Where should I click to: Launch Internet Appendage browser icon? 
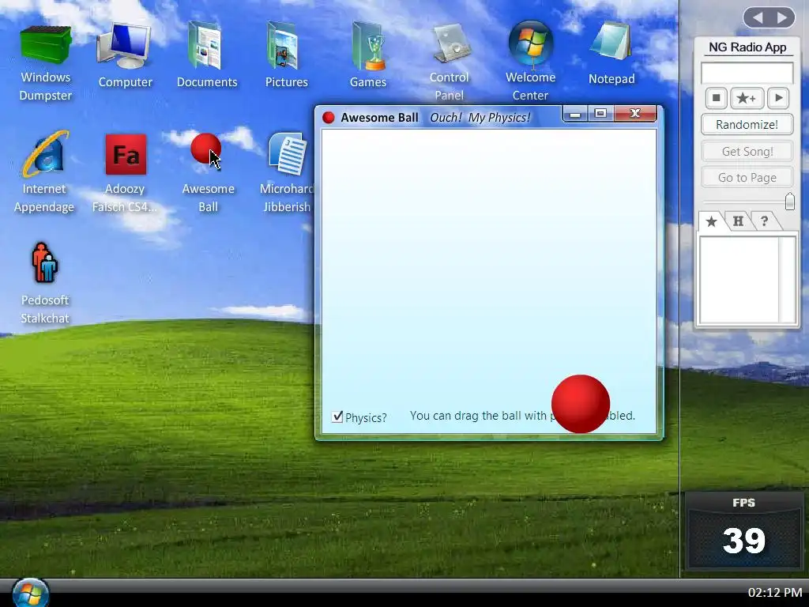(44, 154)
